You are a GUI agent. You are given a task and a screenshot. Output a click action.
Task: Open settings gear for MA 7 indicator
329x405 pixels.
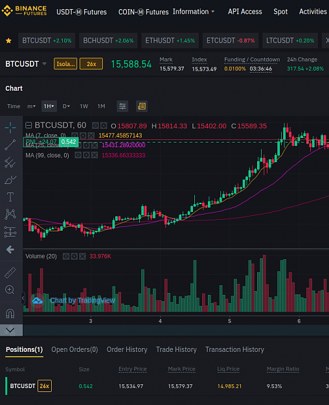[83, 135]
